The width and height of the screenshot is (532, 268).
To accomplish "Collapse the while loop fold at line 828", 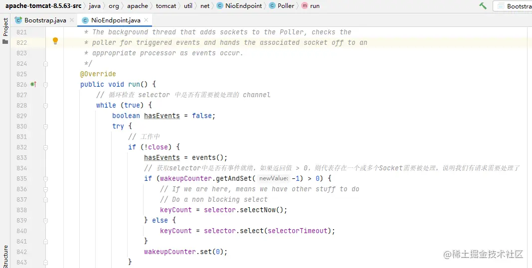I will point(45,106).
